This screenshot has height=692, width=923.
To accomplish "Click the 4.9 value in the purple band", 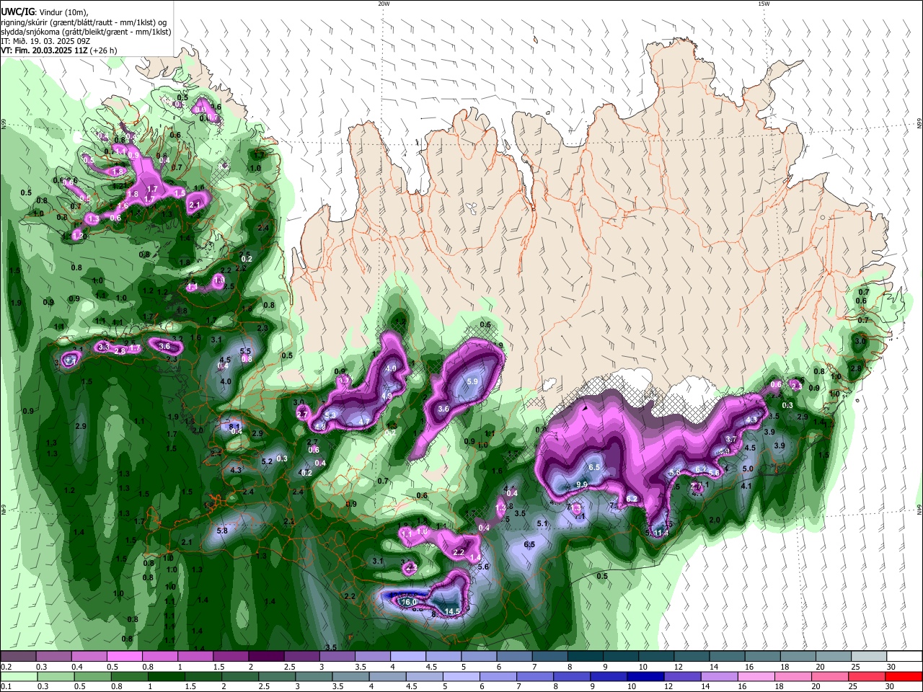I will point(387,396).
